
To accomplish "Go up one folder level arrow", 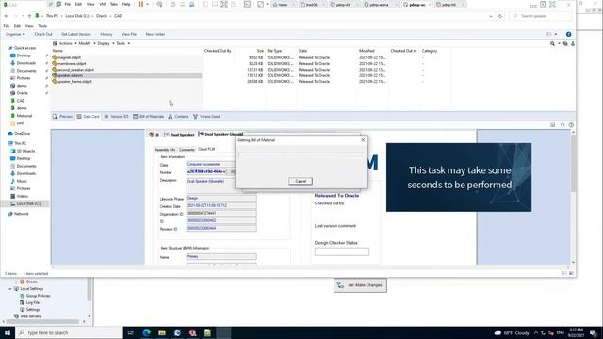I will 29,16.
